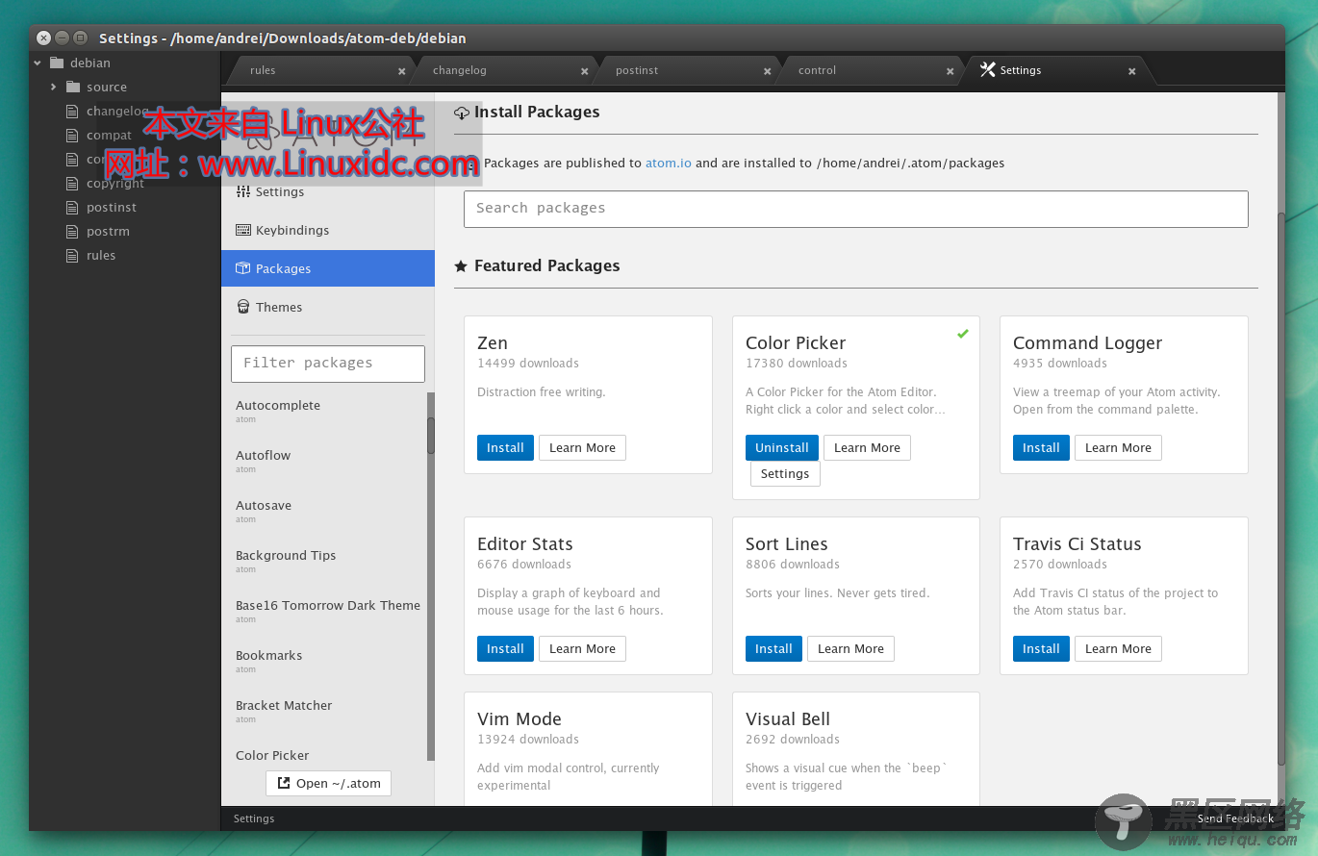Viewport: 1318px width, 856px height.
Task: Learn More about Zen package
Action: [582, 448]
